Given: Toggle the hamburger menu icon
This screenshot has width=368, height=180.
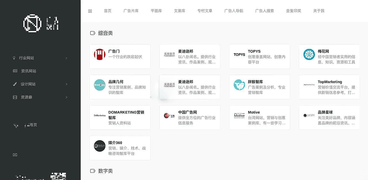Looking at the screenshot, I should coord(90,11).
